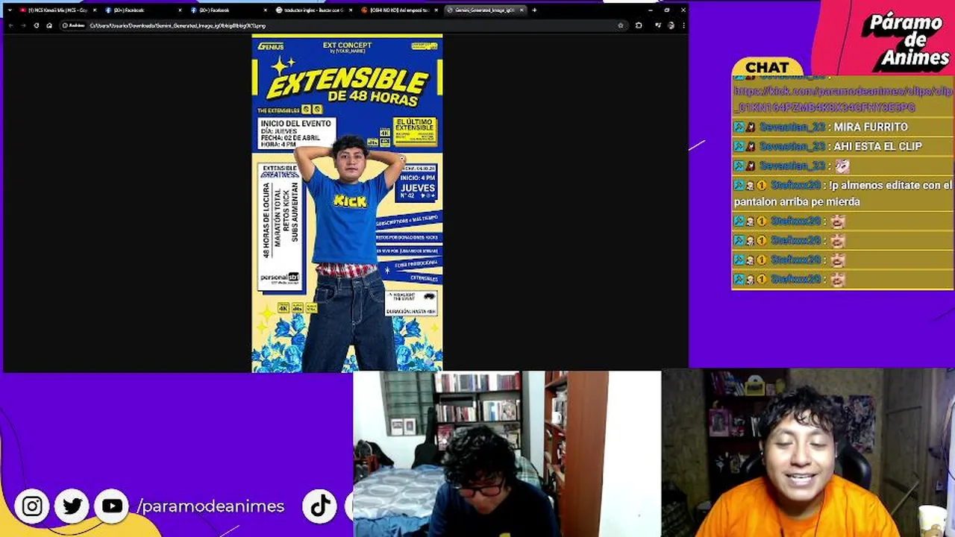Reload the current browser page
Image resolution: width=955 pixels, height=537 pixels.
(x=37, y=25)
